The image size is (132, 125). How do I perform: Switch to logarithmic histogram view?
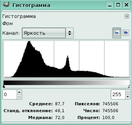point(126,33)
